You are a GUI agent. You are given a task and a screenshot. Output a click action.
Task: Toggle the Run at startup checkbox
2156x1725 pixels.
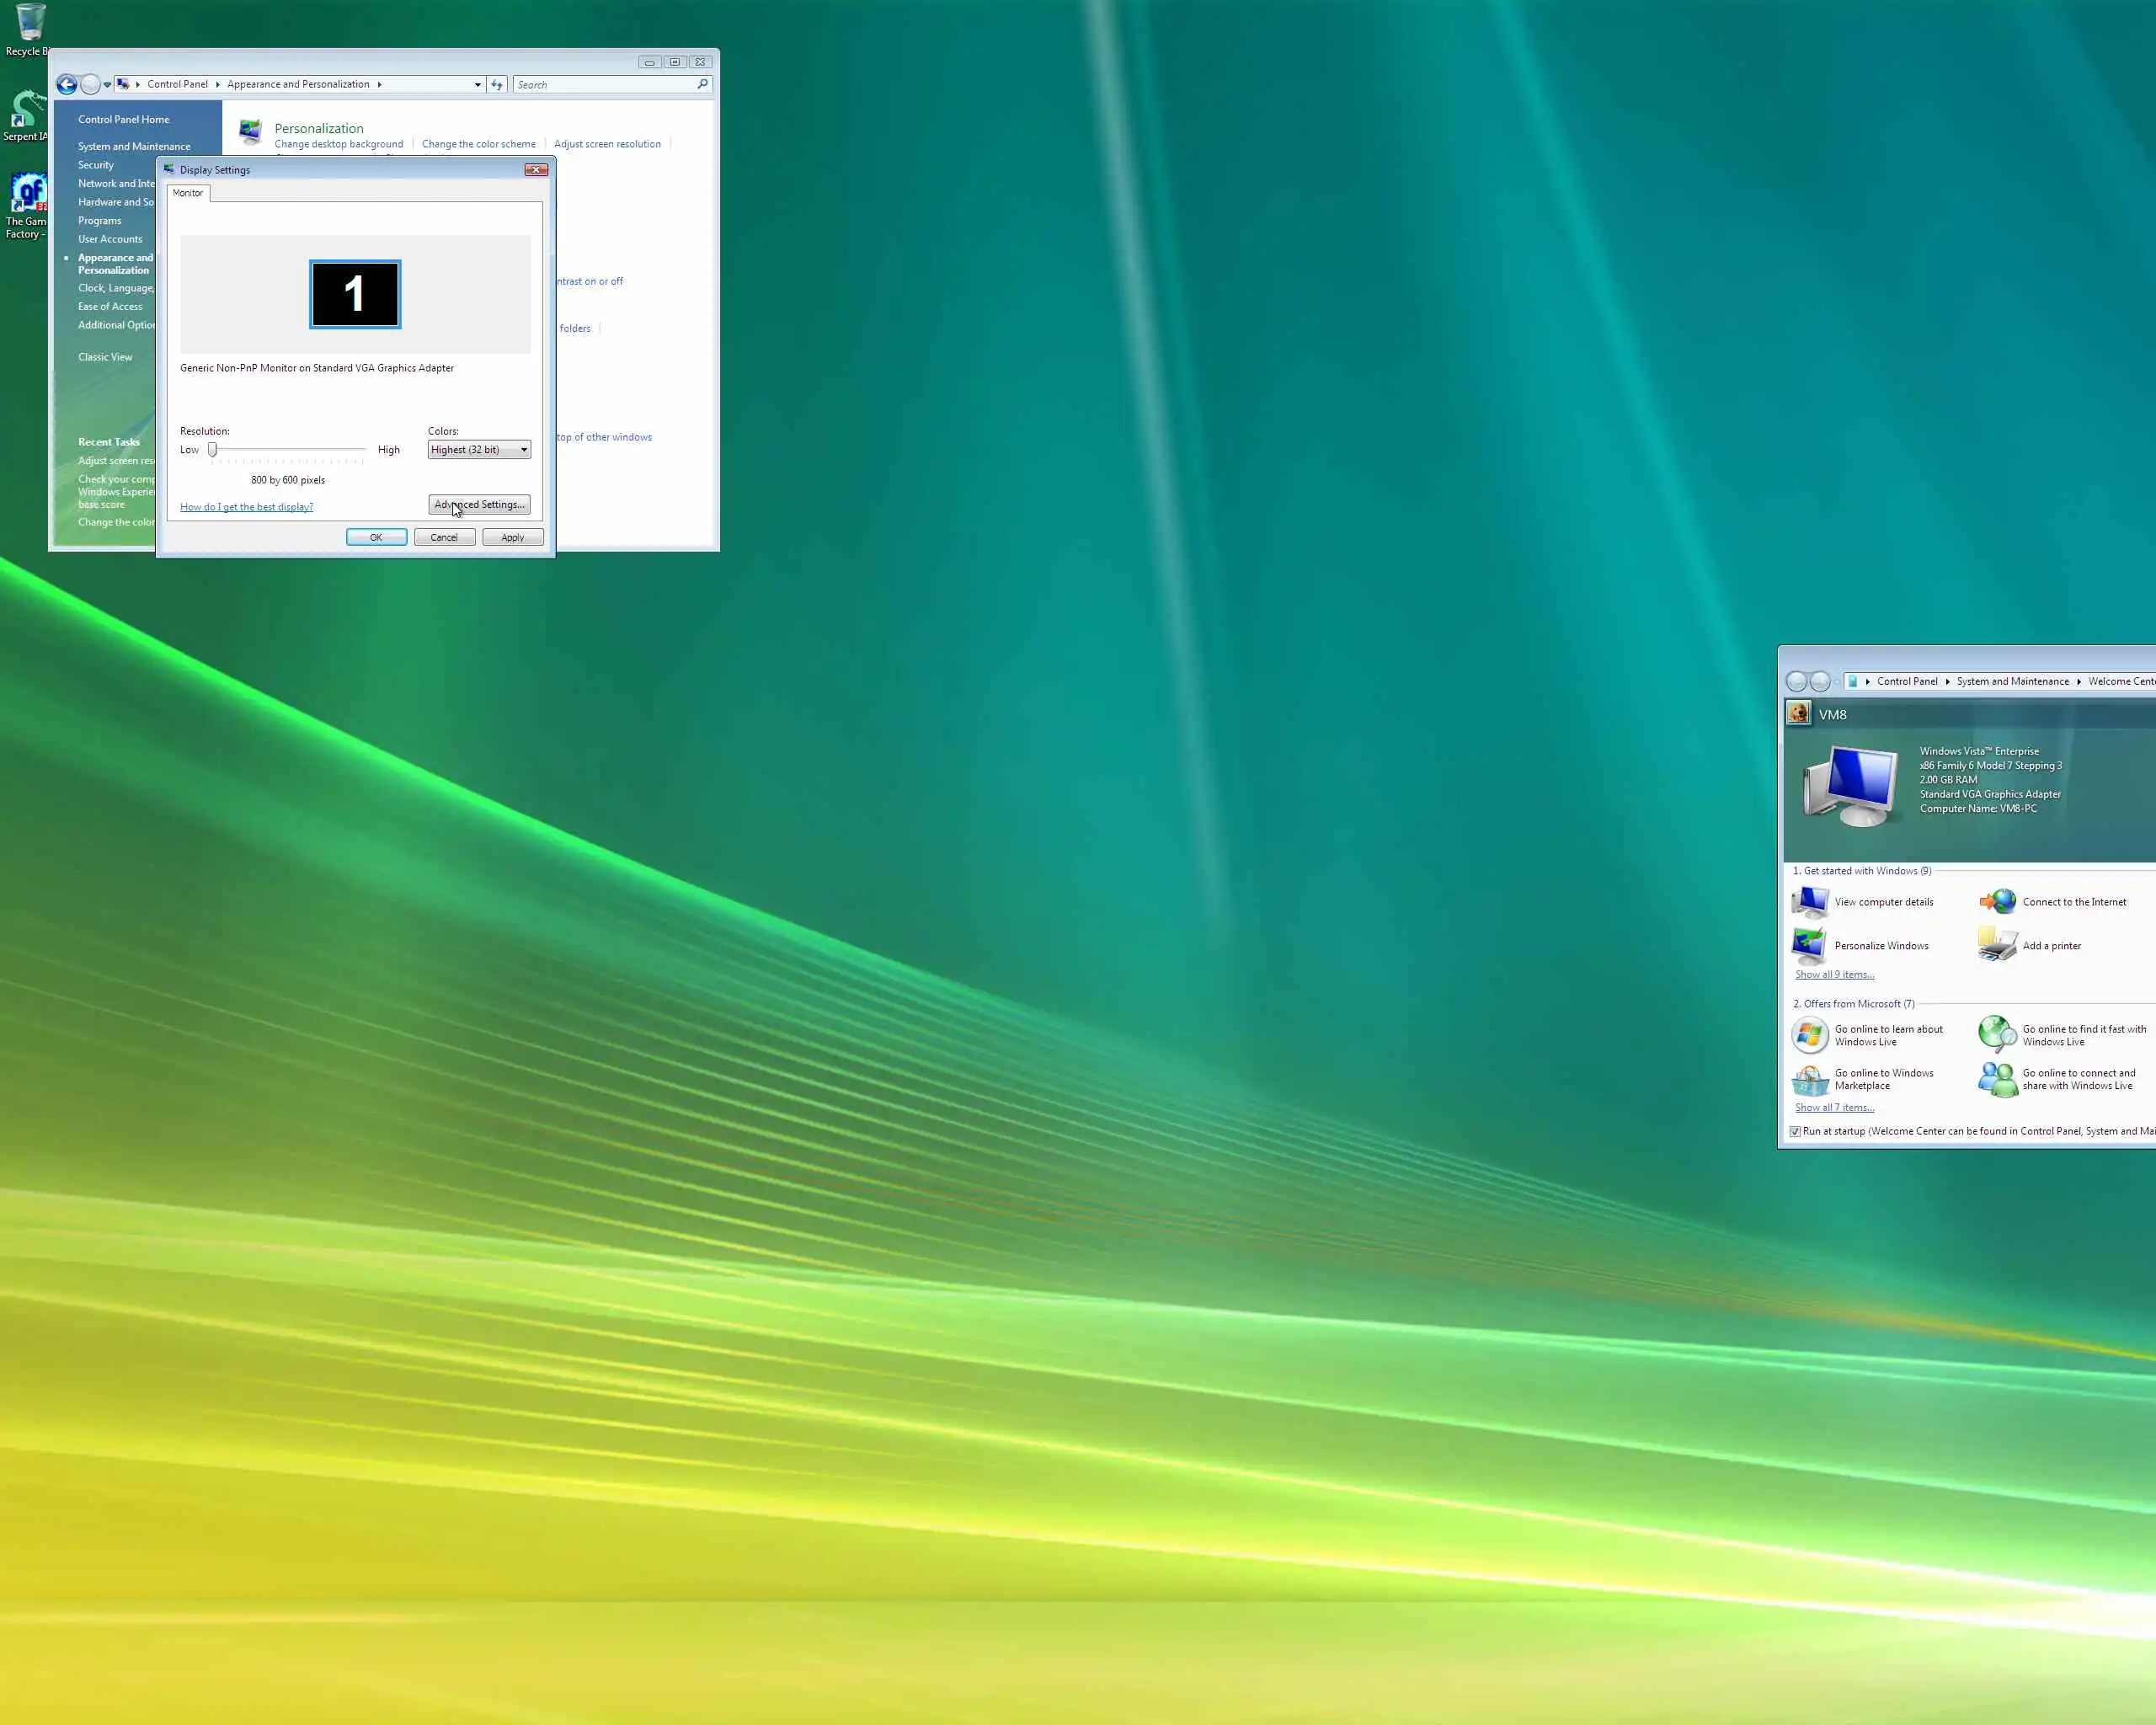[x=1795, y=1132]
